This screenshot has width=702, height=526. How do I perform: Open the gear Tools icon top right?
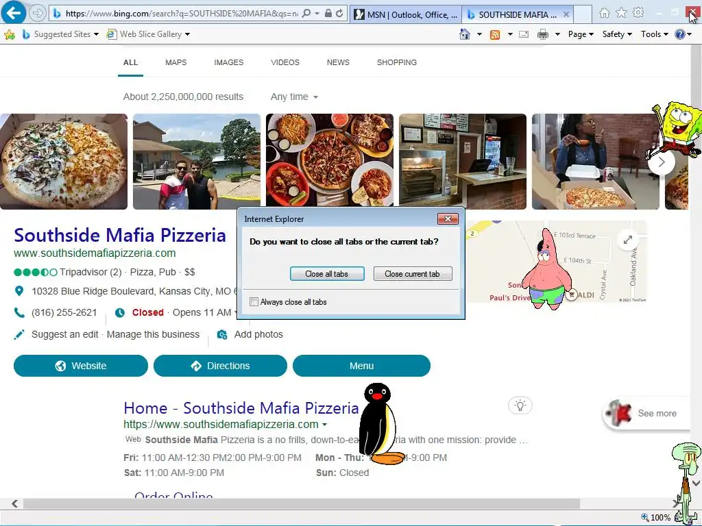click(x=638, y=13)
